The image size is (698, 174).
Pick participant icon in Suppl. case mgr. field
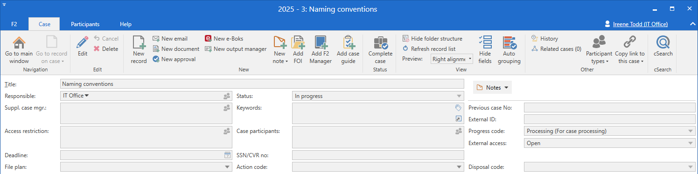tap(227, 108)
